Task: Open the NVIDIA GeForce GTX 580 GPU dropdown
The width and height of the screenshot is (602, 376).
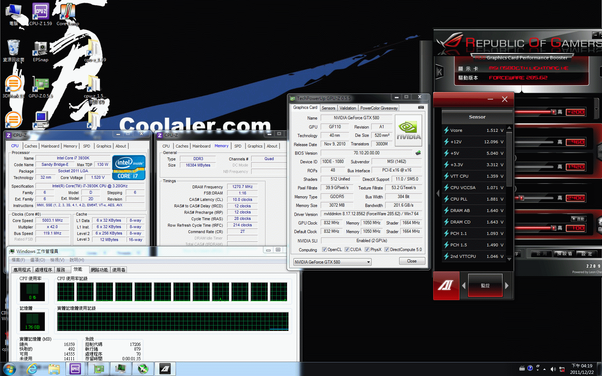Action: pyautogui.click(x=332, y=262)
